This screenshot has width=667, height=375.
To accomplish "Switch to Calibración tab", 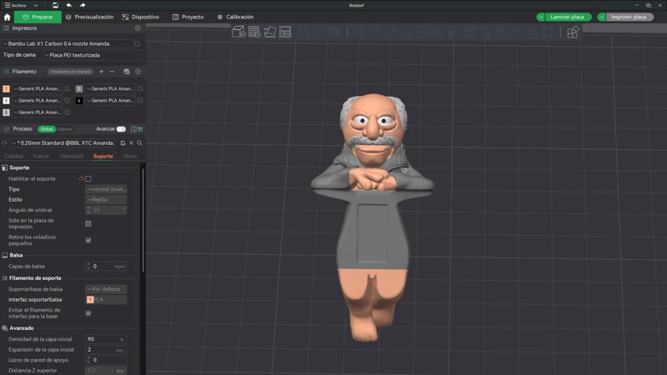I will (x=235, y=17).
